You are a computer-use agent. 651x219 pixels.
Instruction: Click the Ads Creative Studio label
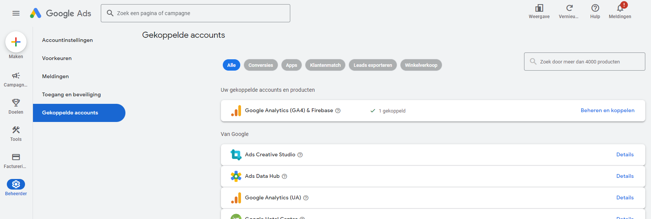tap(270, 155)
